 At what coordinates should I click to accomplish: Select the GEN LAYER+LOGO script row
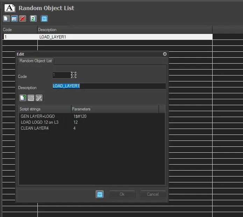click(x=38, y=116)
